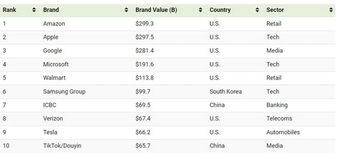Sort by Brand Value using sort icon
This screenshot has height=162, width=338.
pos(201,10)
